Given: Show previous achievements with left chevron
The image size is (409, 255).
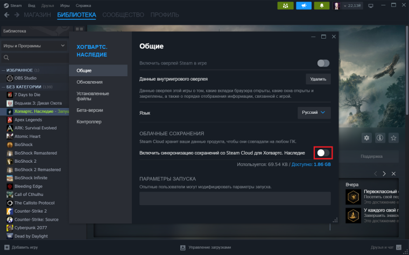Looking at the screenshot, I should point(375,173).
